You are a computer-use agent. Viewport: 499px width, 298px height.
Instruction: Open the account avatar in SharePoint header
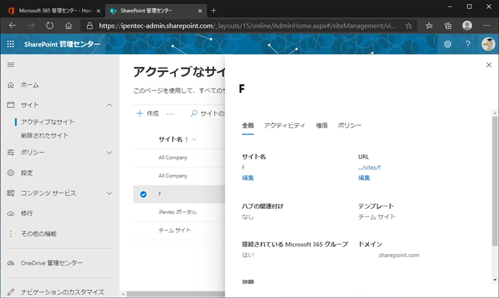pyautogui.click(x=488, y=44)
